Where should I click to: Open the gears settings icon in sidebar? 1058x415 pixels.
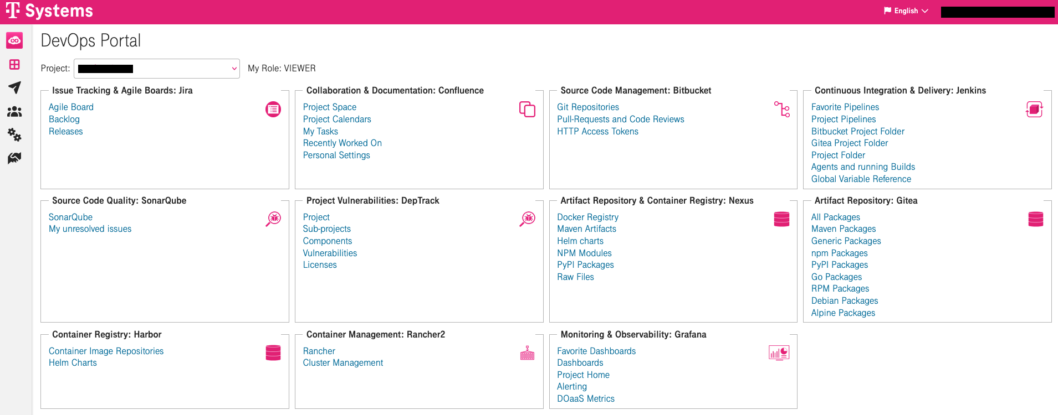tap(14, 135)
